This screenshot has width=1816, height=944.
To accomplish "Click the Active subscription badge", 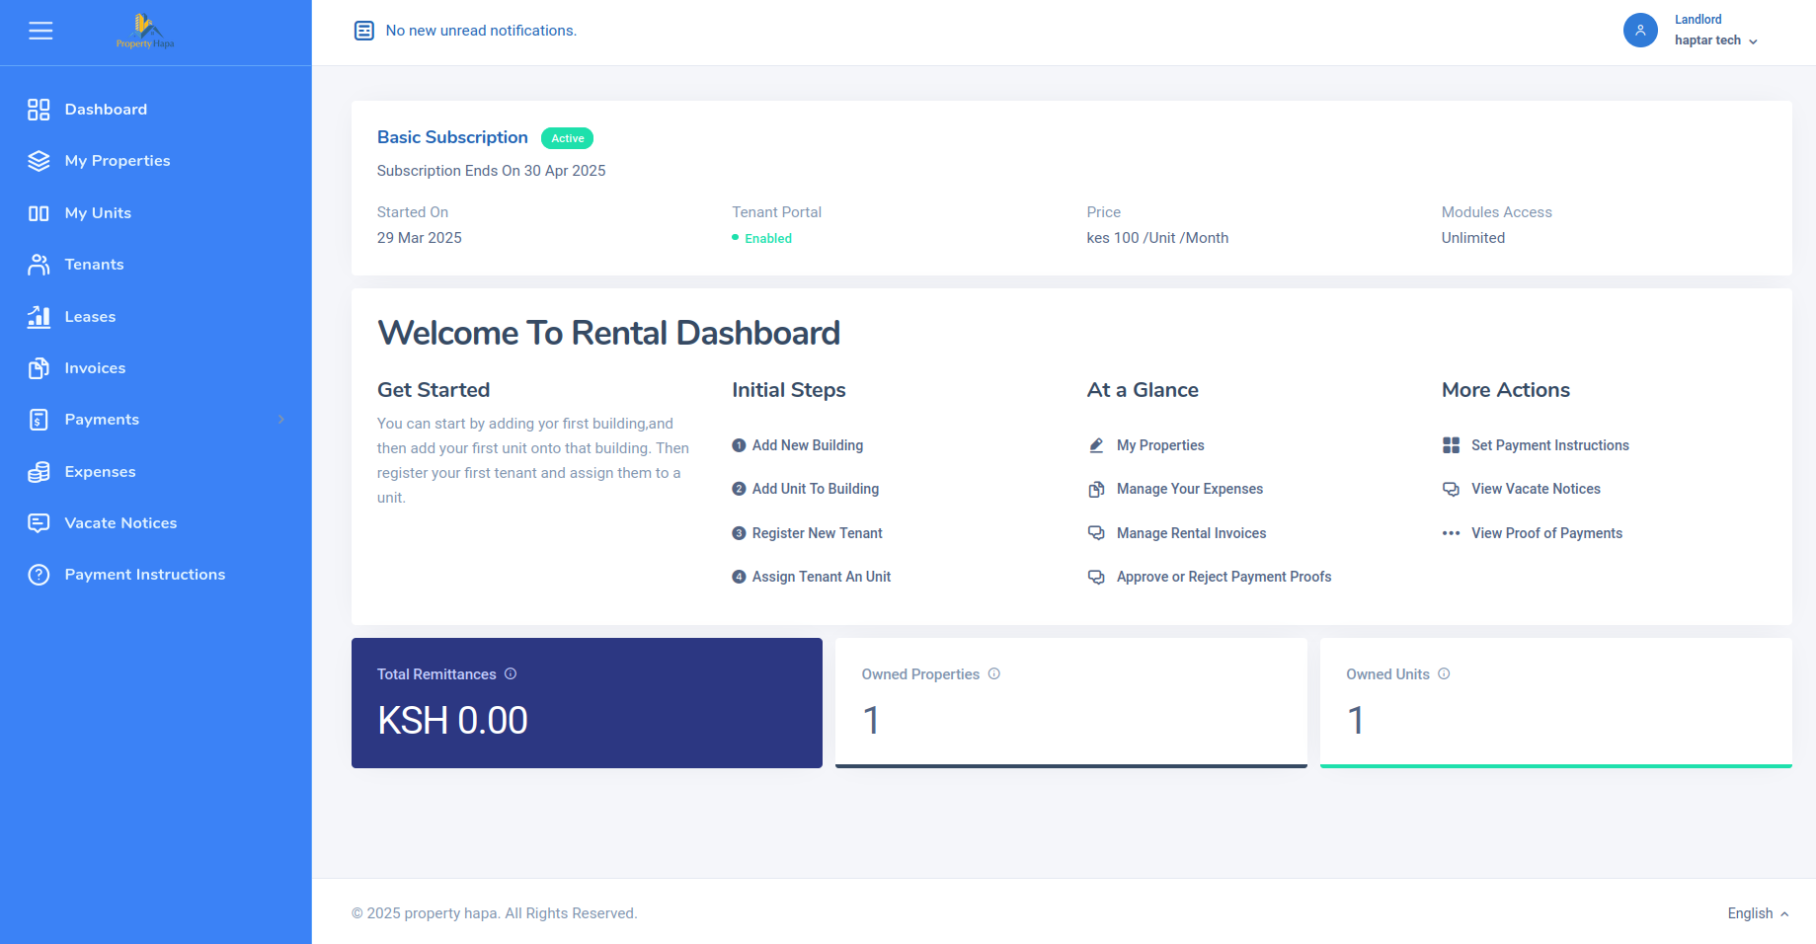I will click(x=567, y=138).
